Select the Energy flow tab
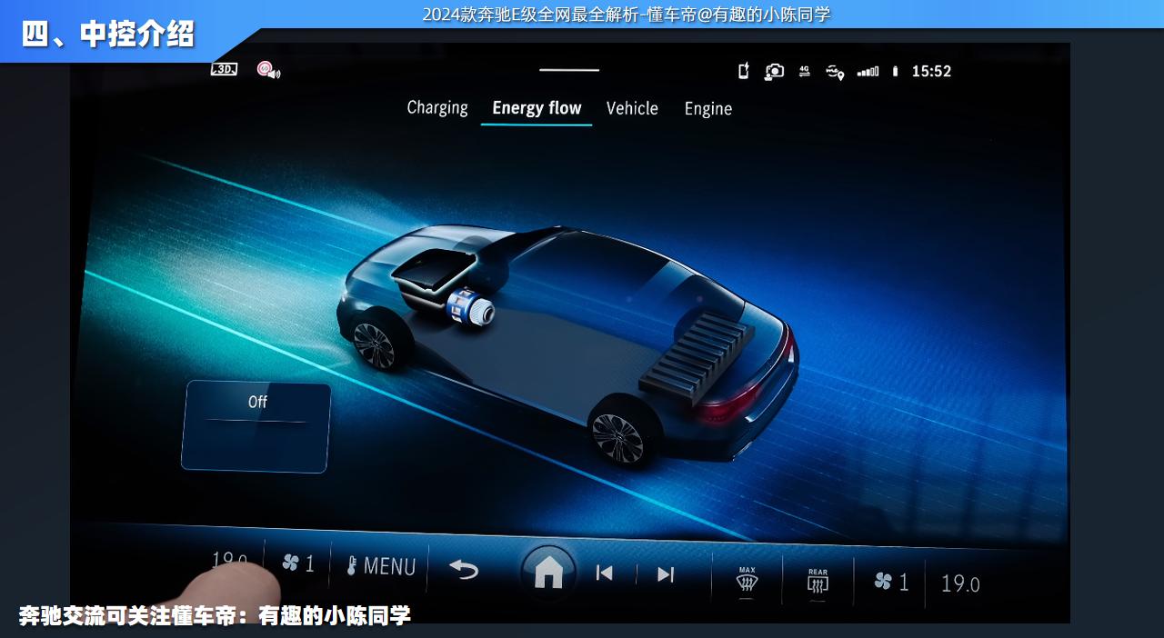Screen dimensions: 1164x638 pos(537,109)
